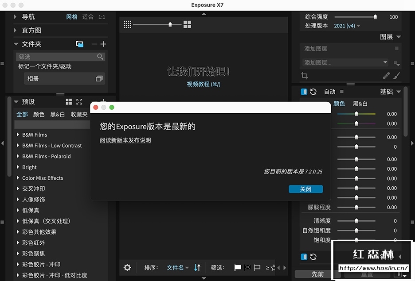Switch basic panel to 黑&白 mode
415x281 pixels.
360,104
